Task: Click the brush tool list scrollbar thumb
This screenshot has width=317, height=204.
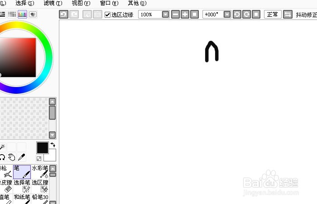Action: click(53, 175)
